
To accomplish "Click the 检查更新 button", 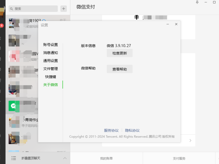I will (x=120, y=53).
